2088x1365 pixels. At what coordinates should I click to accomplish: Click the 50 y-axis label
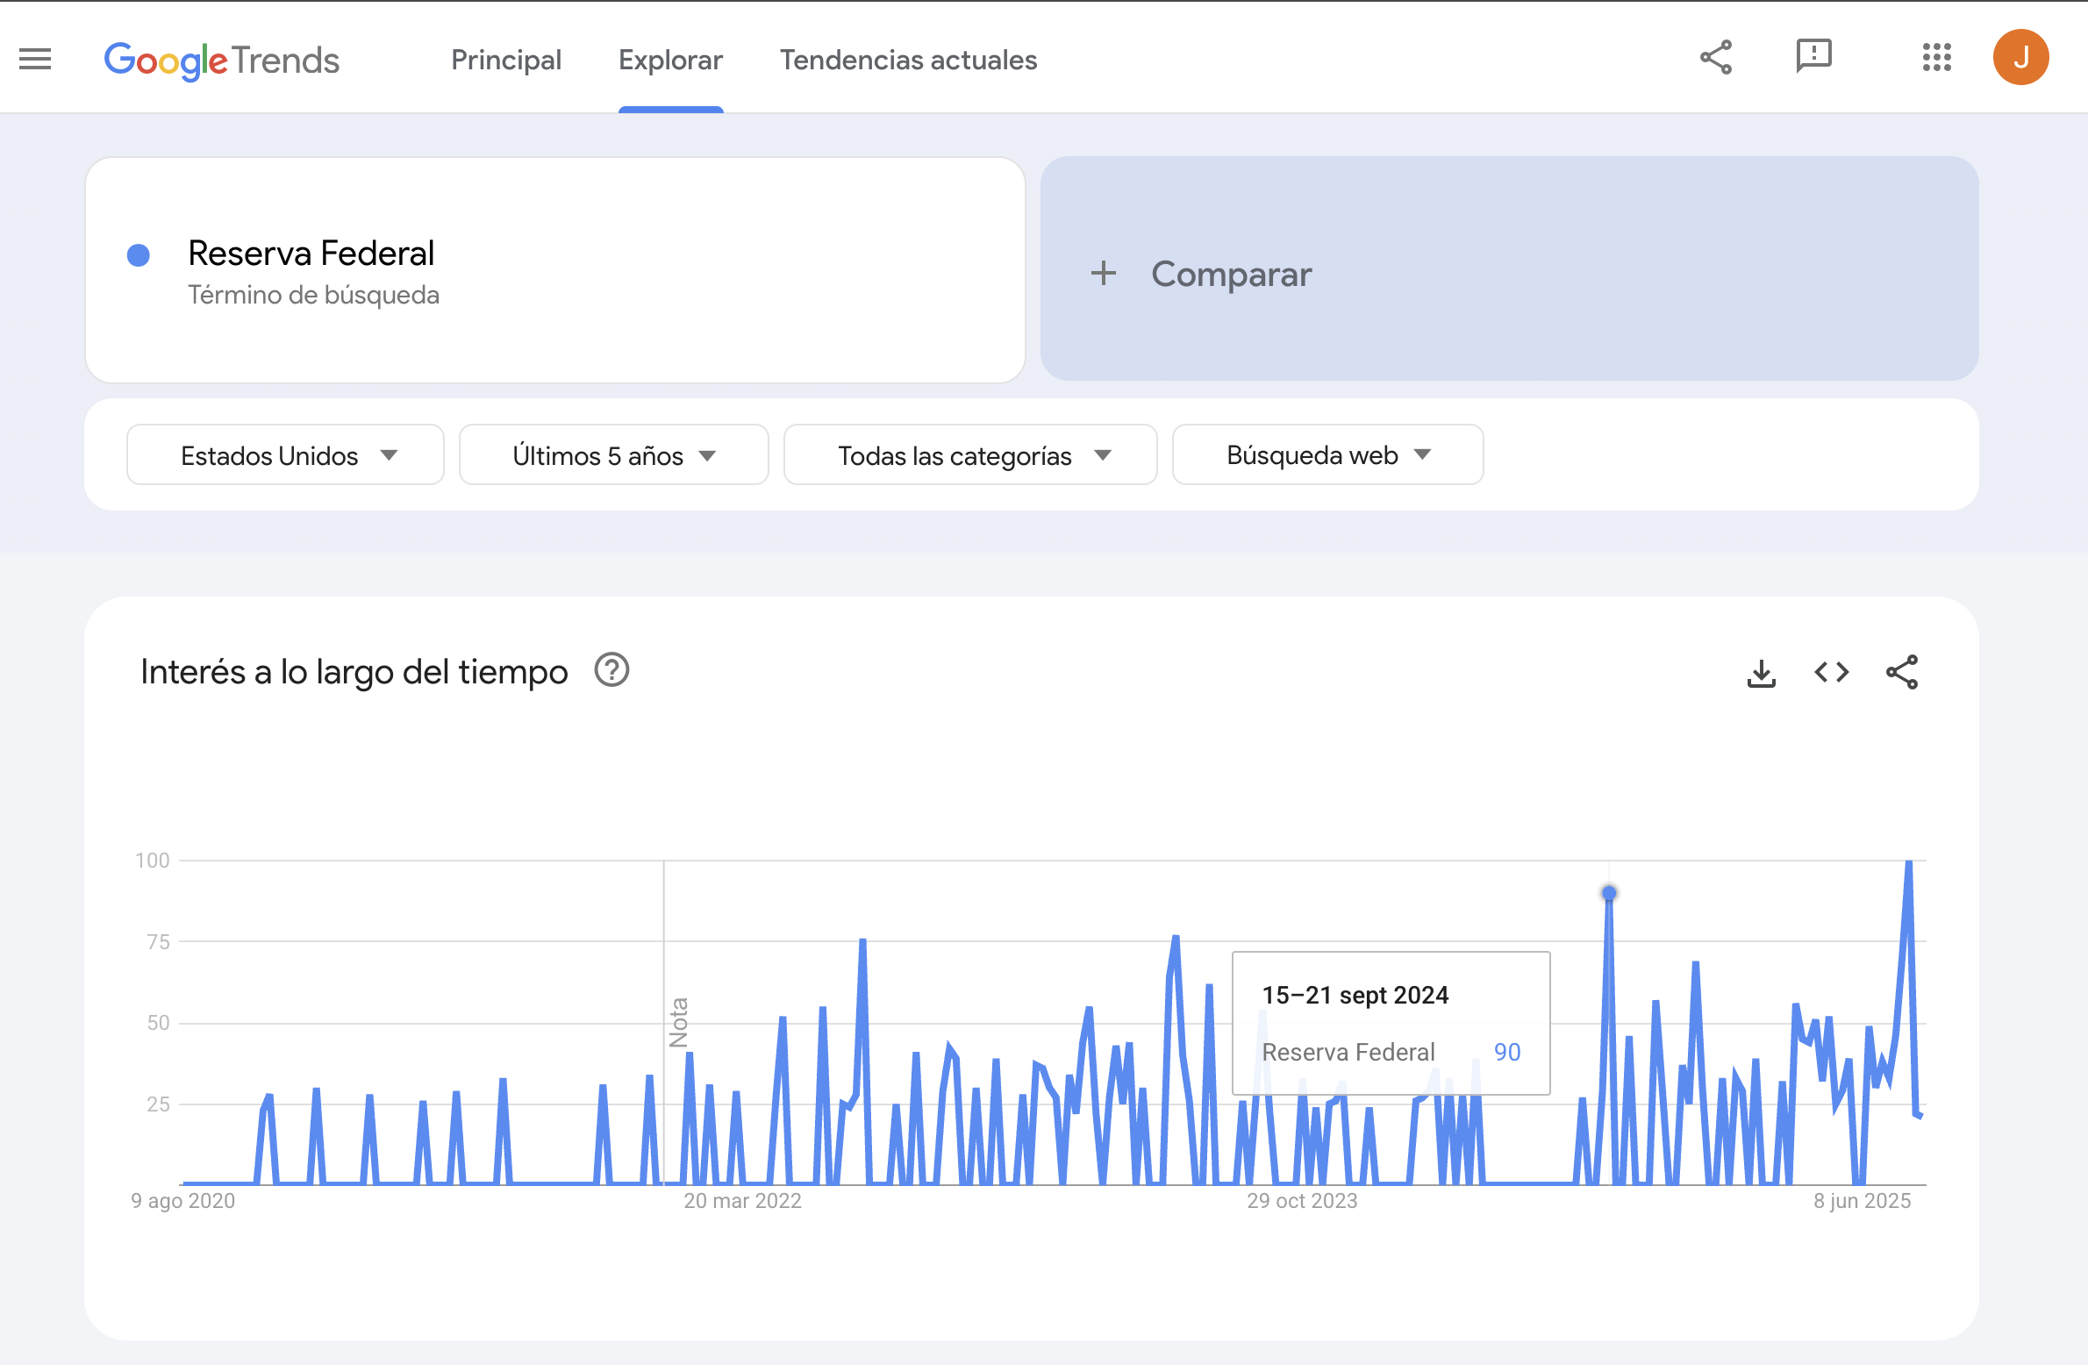click(x=159, y=1023)
